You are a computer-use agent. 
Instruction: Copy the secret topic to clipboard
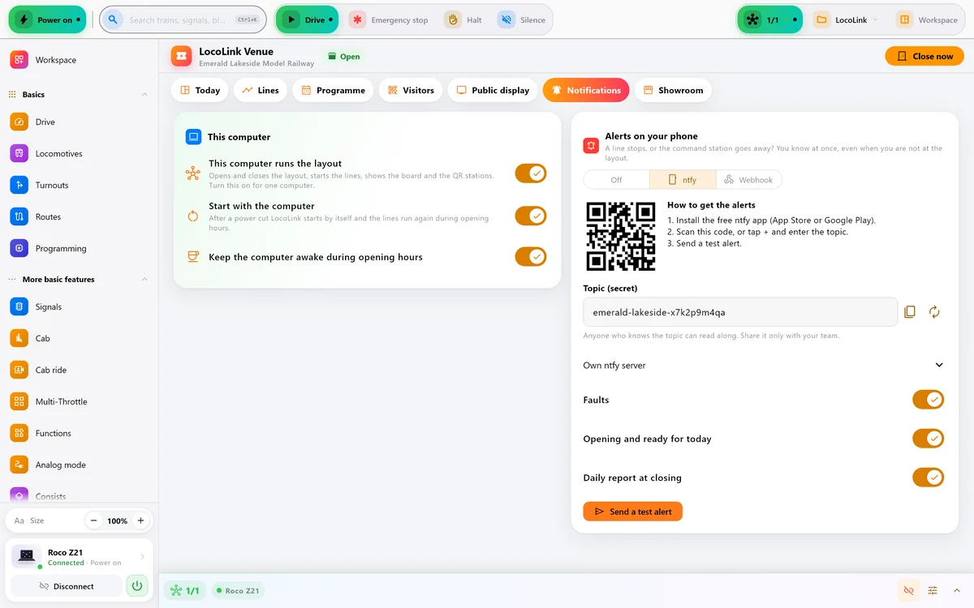910,312
